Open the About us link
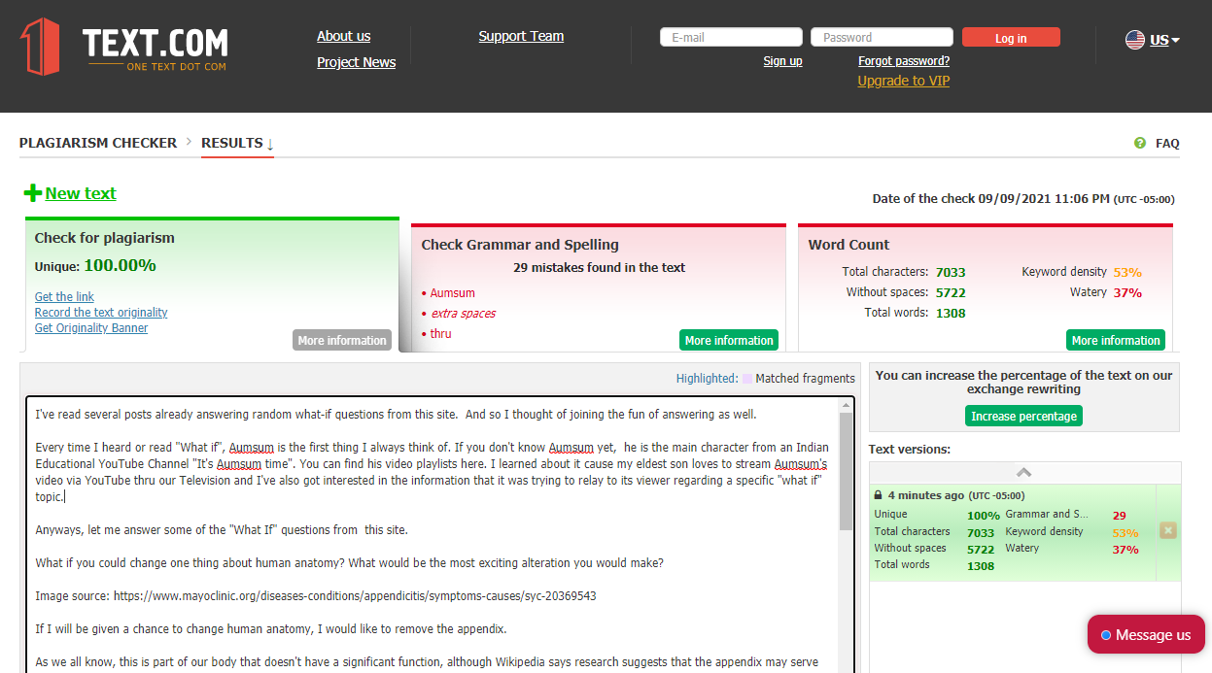Screen dimensions: 1212x673 pos(343,36)
